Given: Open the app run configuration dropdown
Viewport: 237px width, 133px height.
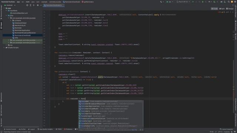Looking at the screenshot, I should (x=170, y=2).
